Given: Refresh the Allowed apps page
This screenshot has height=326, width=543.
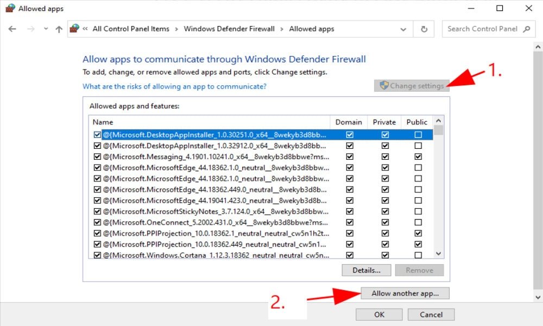Looking at the screenshot, I should click(x=424, y=29).
